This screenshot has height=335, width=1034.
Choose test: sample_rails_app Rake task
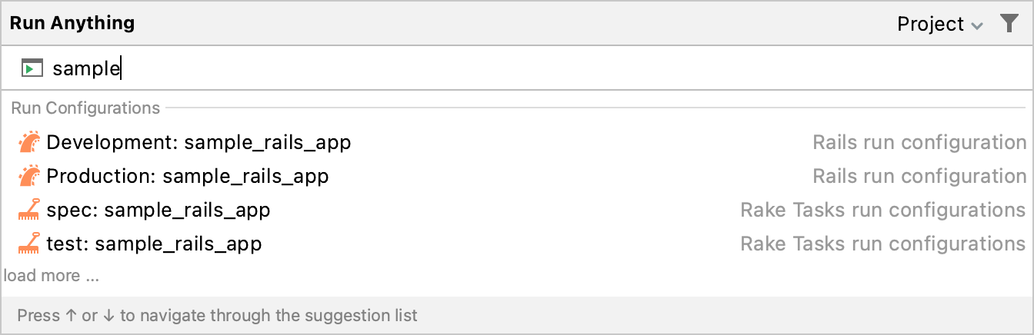click(154, 244)
